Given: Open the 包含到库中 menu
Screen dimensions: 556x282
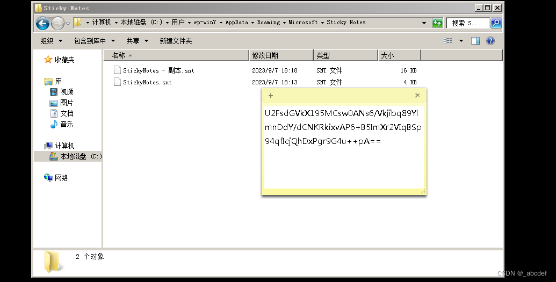Looking at the screenshot, I should (95, 41).
